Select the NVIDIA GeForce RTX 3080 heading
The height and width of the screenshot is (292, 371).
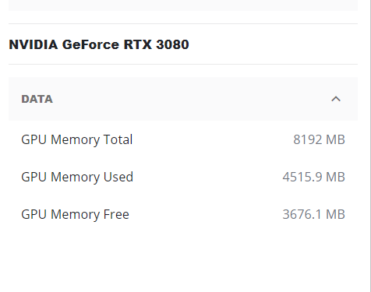(x=99, y=44)
